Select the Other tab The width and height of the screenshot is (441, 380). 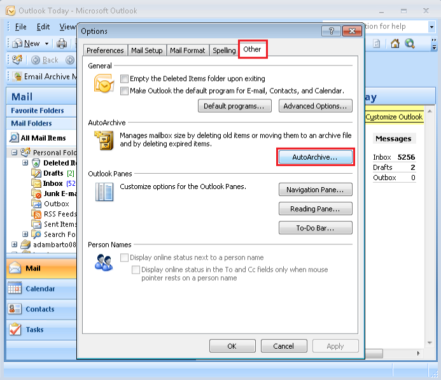click(x=252, y=49)
